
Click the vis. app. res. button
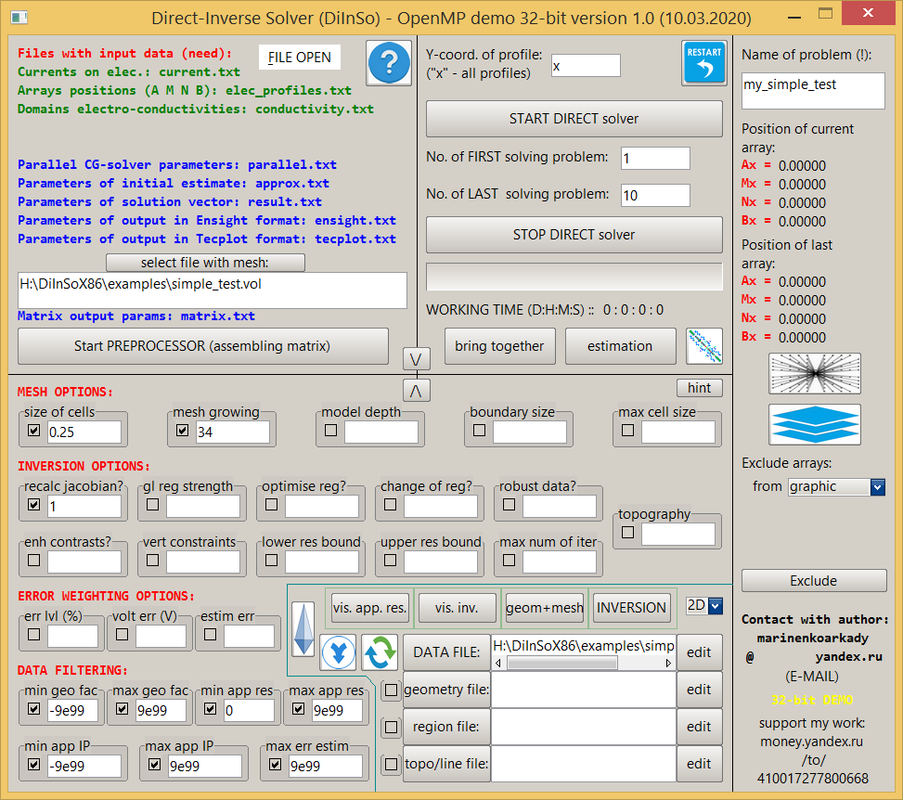370,608
